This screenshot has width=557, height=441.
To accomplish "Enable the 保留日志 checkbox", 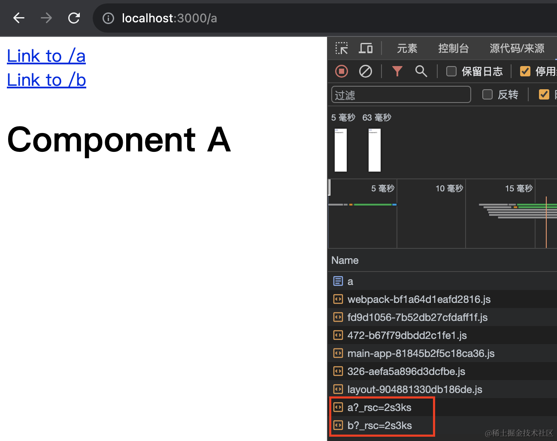I will [x=451, y=71].
